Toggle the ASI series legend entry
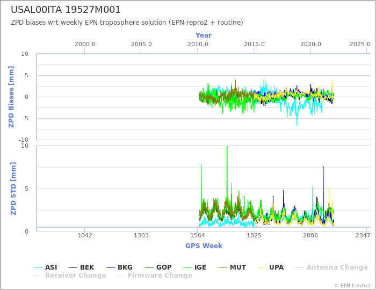Image resolution: width=376 pixels, height=290 pixels. [x=46, y=267]
